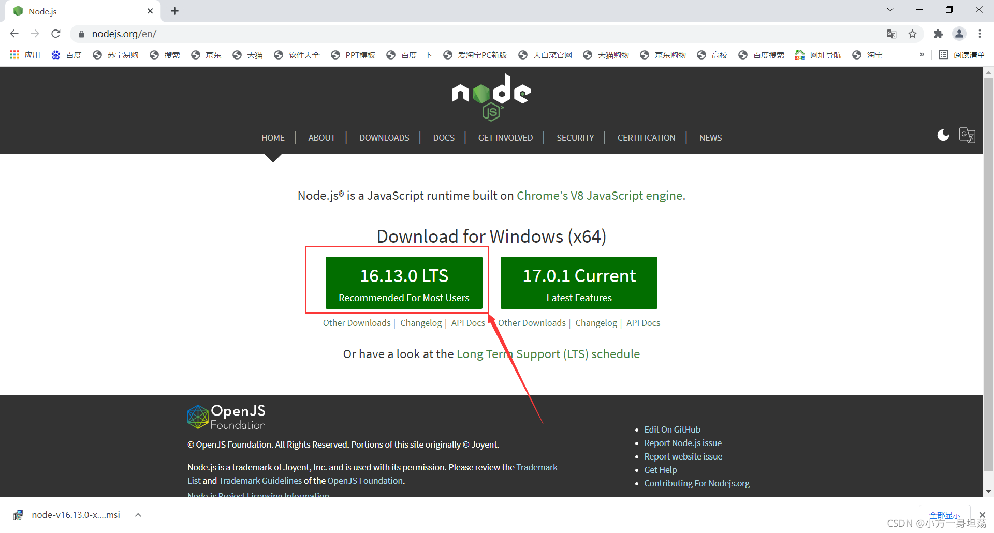The image size is (994, 533).
Task: Select the ABOUT navigation item
Action: [321, 138]
